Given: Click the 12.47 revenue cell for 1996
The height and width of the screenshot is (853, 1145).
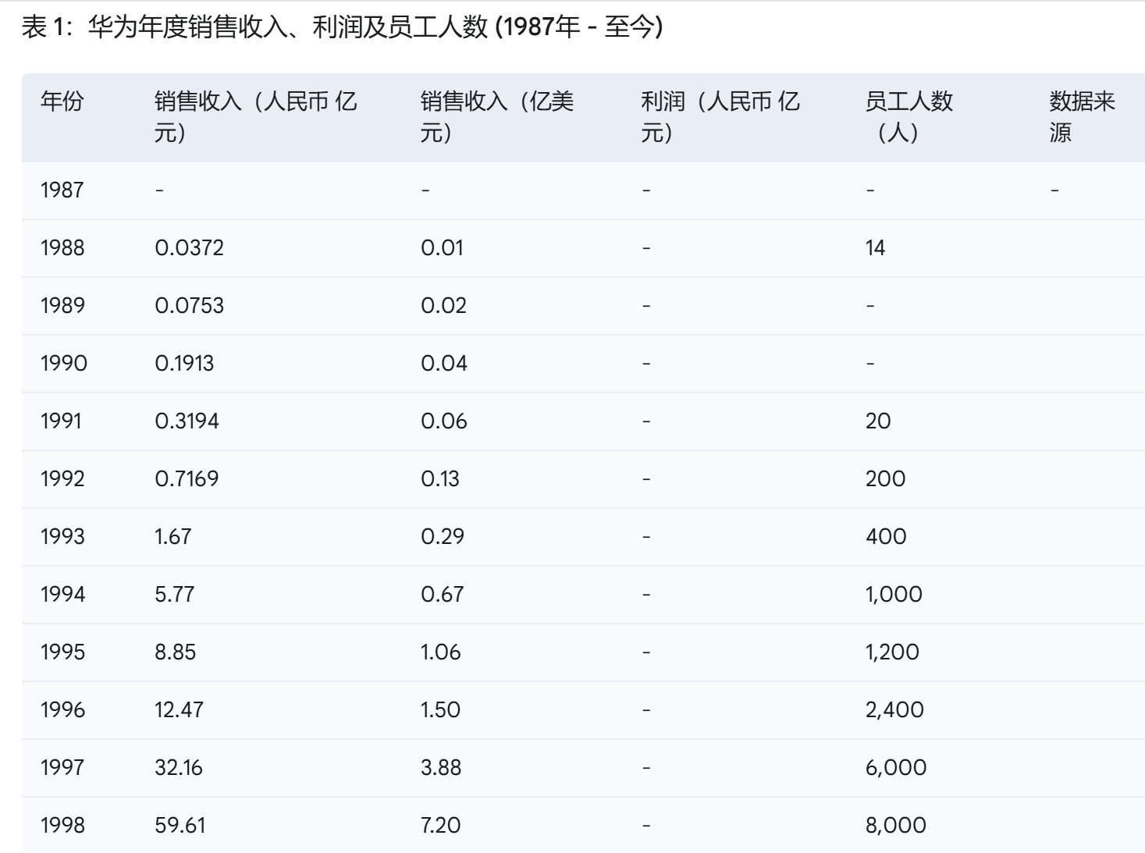Looking at the screenshot, I should tap(179, 709).
